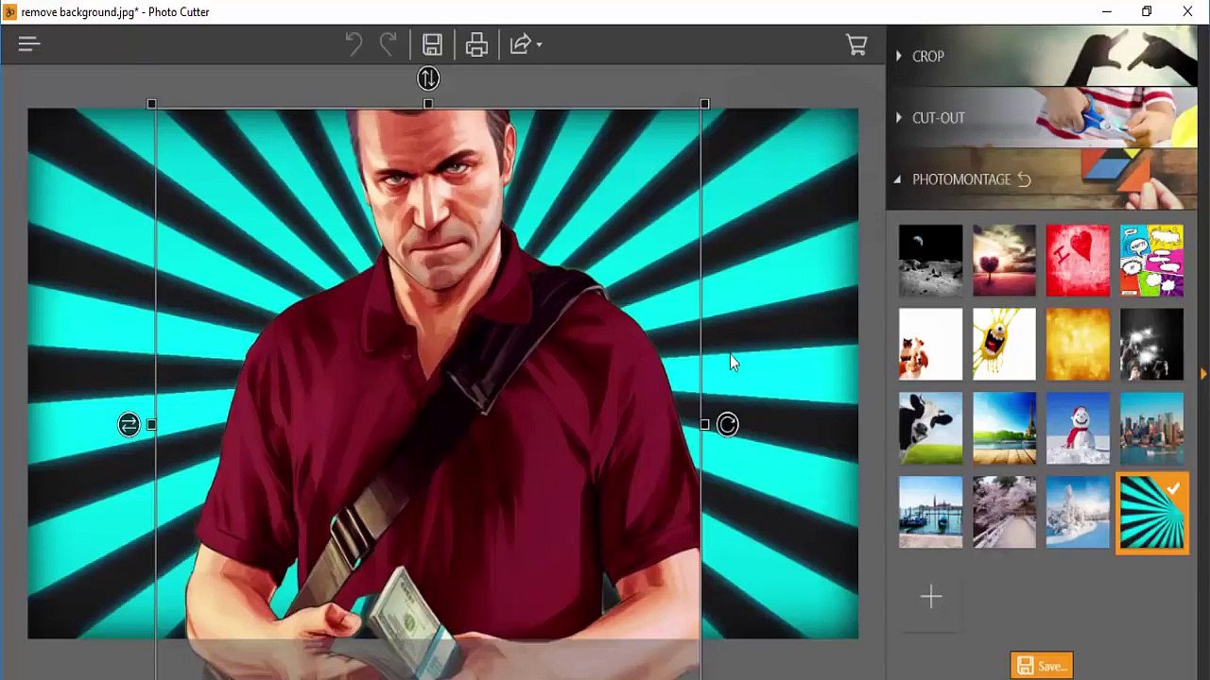Image resolution: width=1210 pixels, height=680 pixels.
Task: Click the orange Save button
Action: pyautogui.click(x=1042, y=666)
